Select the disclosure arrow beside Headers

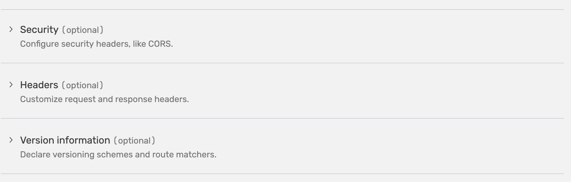tap(11, 85)
